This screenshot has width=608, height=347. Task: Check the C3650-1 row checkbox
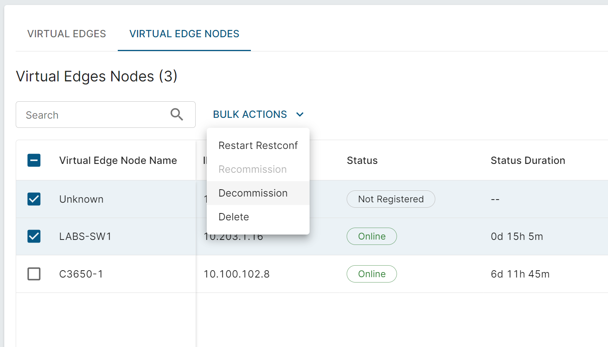pyautogui.click(x=34, y=274)
